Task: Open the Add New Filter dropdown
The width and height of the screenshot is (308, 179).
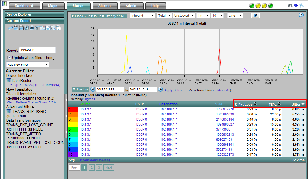Action: (28, 64)
